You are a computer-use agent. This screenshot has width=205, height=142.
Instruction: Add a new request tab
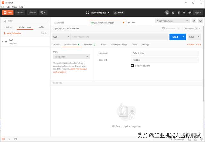tap(129, 23)
